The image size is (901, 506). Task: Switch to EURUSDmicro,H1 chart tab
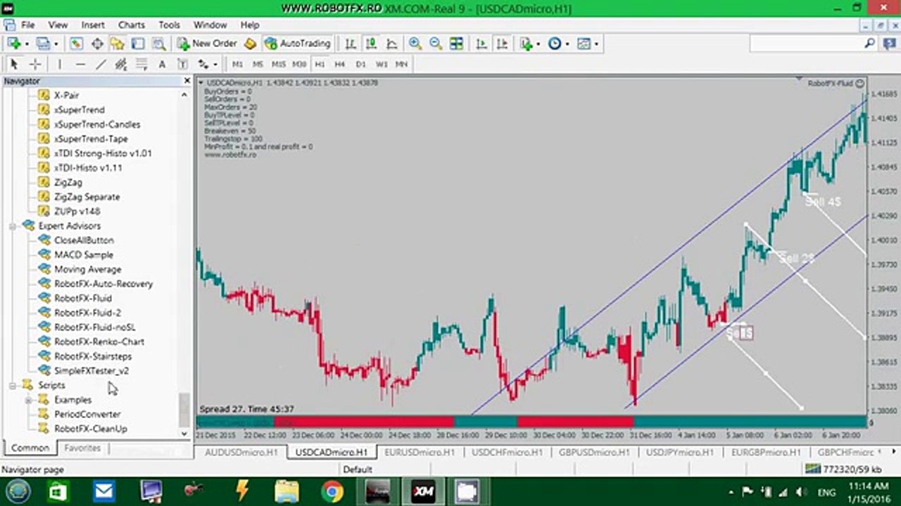[x=420, y=453]
